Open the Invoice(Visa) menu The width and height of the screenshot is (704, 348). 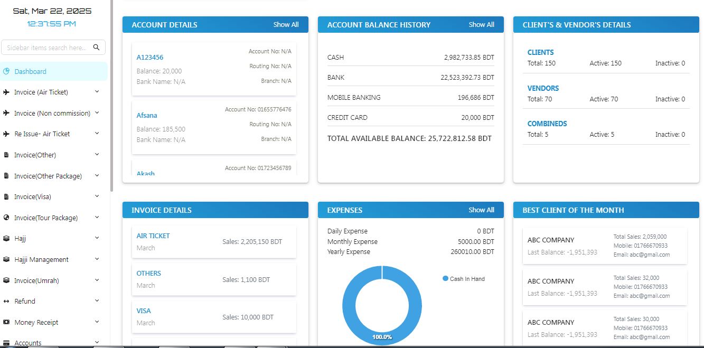[54, 196]
